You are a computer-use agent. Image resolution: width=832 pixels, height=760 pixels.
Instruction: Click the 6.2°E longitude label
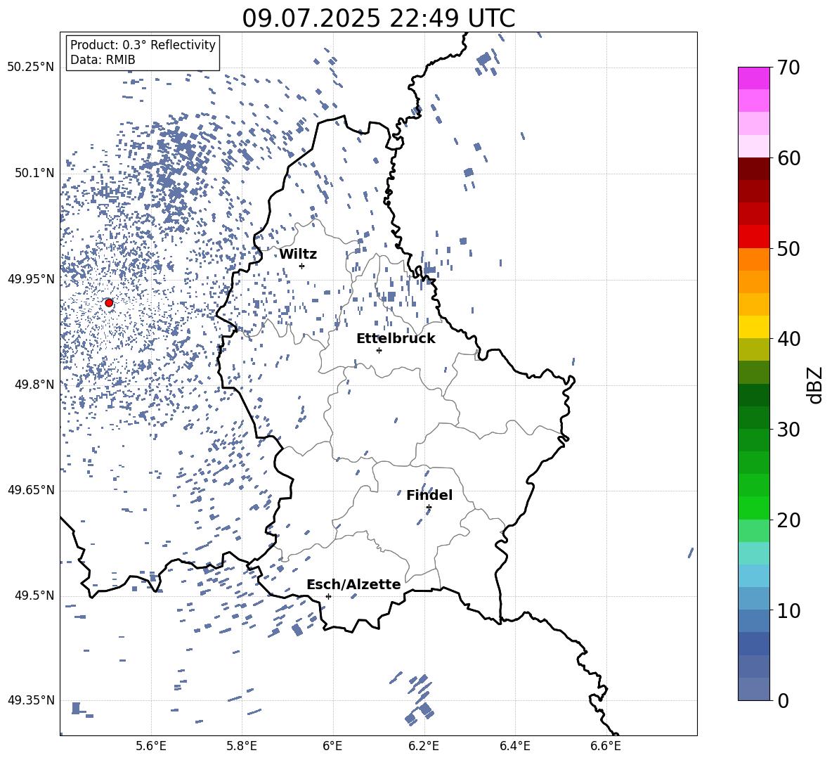[424, 746]
